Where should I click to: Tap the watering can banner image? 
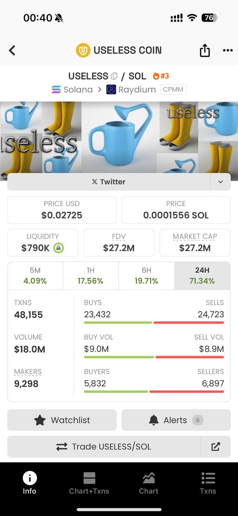click(119, 137)
